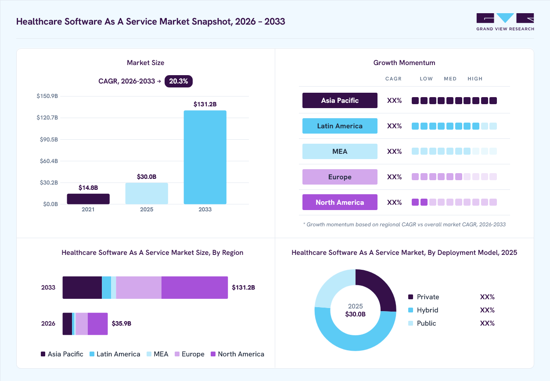This screenshot has height=381, width=550.
Task: Click the Europe legend swatch
Action: pyautogui.click(x=177, y=354)
